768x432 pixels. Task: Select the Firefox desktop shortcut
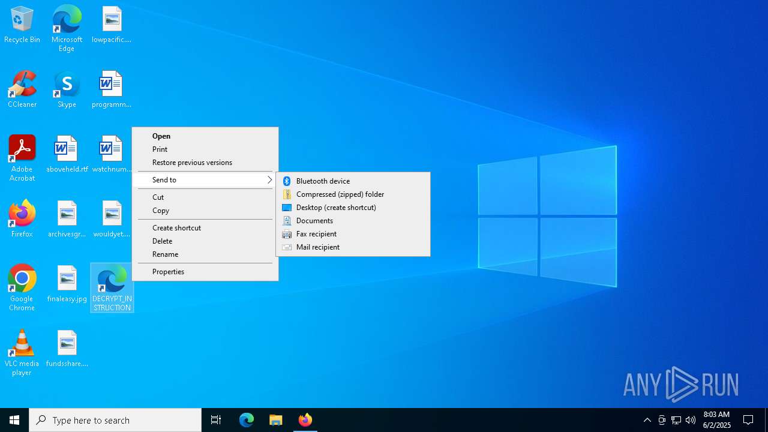click(22, 220)
